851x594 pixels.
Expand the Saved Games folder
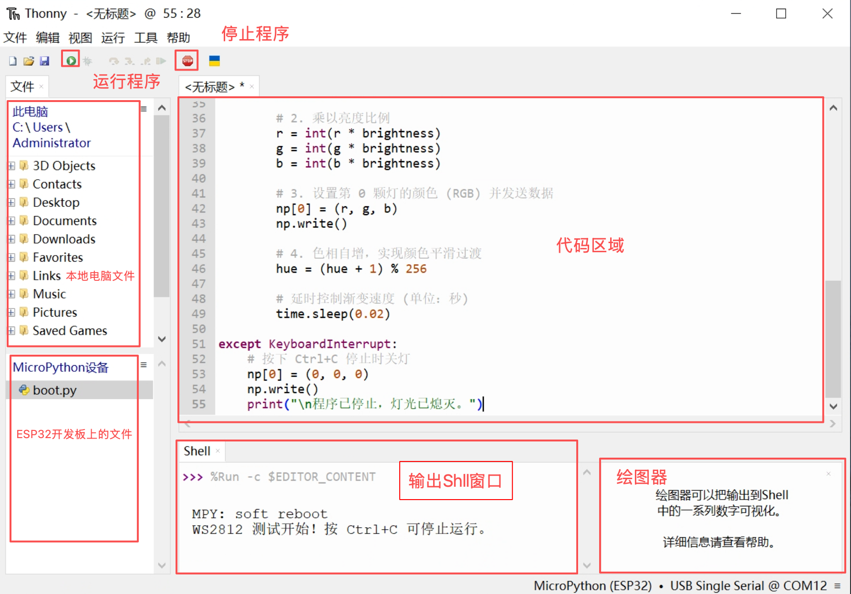click(x=11, y=331)
